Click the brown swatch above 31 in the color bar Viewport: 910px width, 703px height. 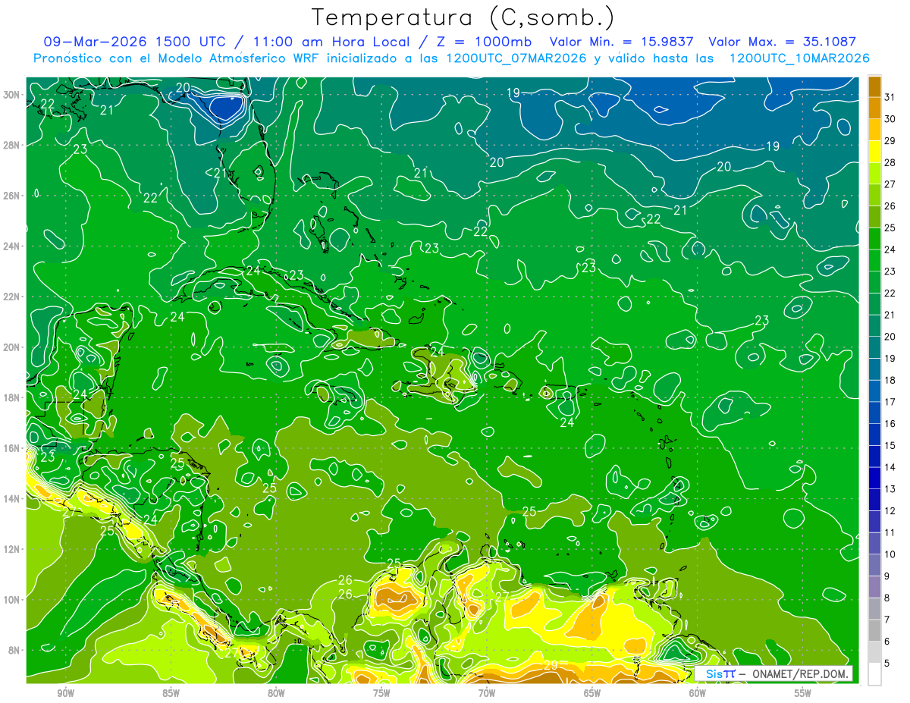coord(874,86)
